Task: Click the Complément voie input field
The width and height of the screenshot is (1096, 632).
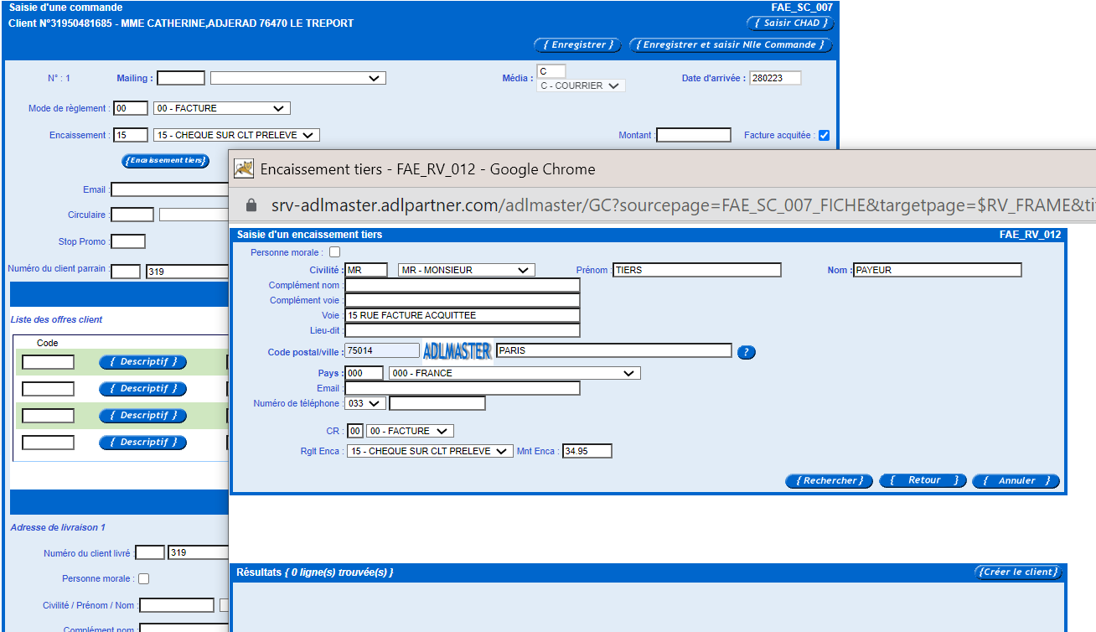Action: [x=463, y=300]
